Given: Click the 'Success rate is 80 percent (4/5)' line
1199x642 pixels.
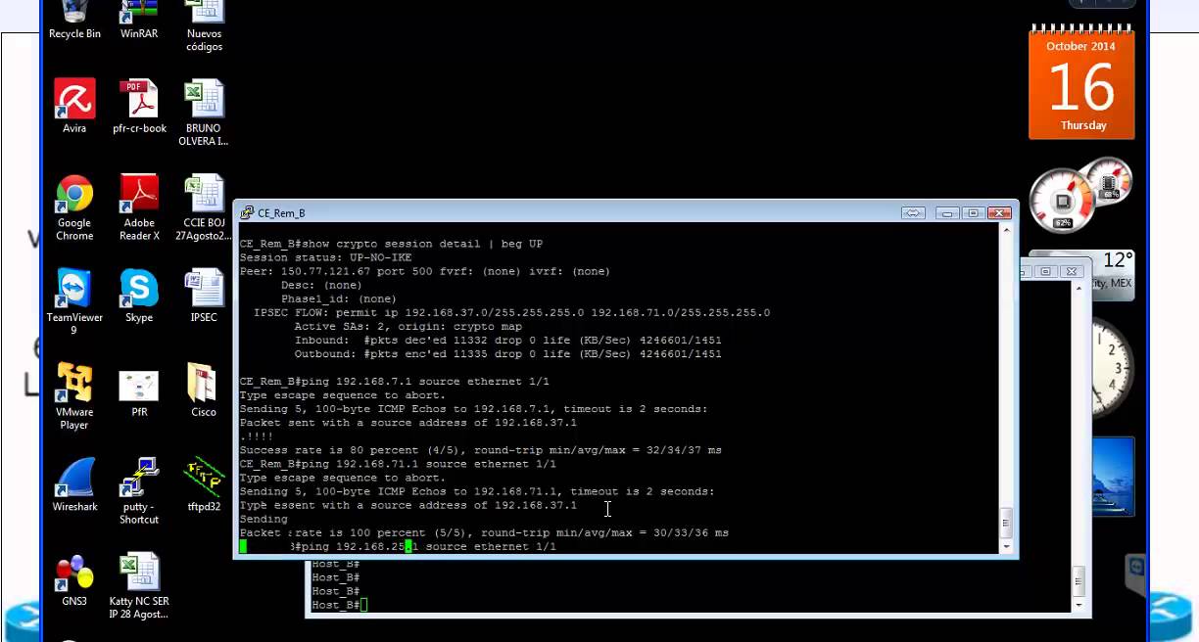Looking at the screenshot, I should tap(481, 450).
